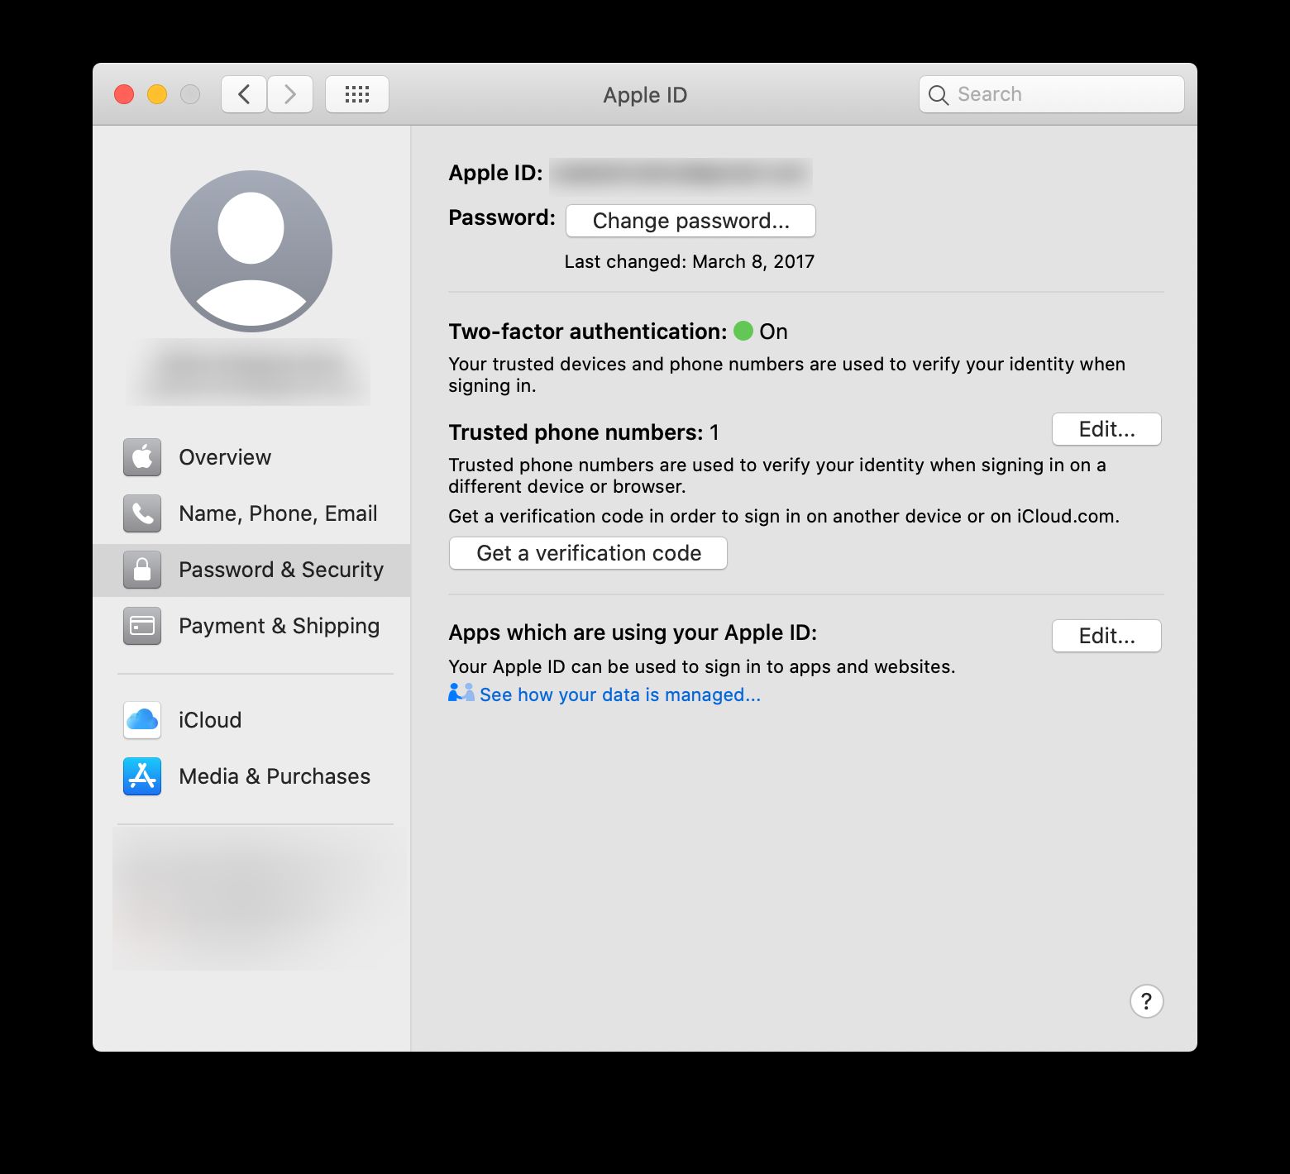Click the forward navigation arrow
The width and height of the screenshot is (1290, 1174).
[x=290, y=93]
